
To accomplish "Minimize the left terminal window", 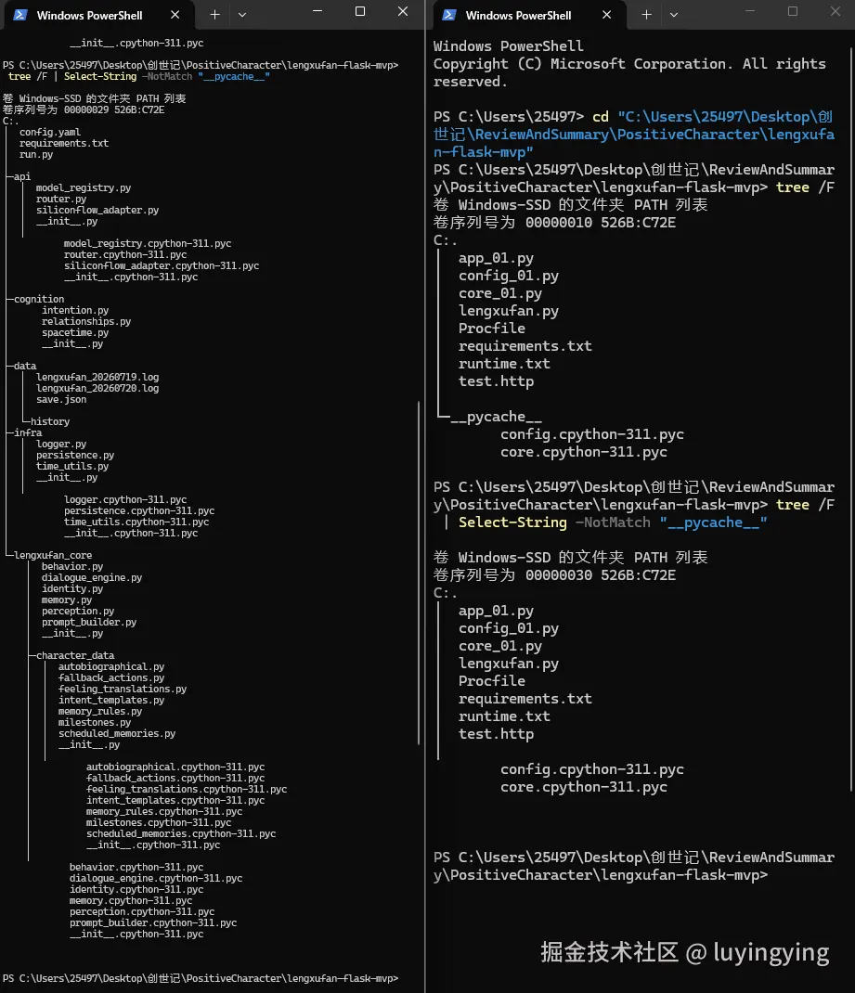I will [317, 11].
